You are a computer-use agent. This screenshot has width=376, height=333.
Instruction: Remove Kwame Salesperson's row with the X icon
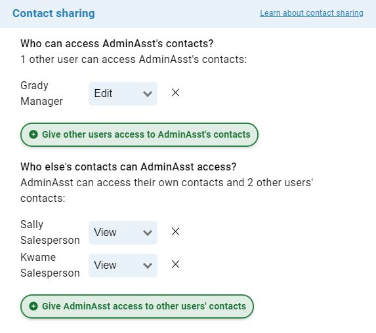175,264
